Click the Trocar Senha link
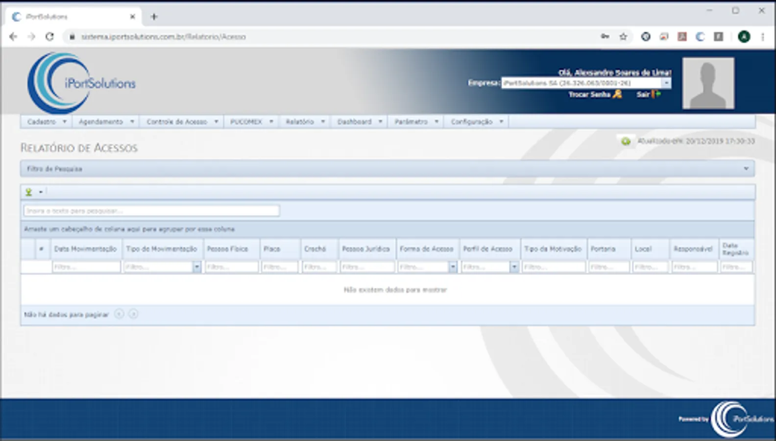This screenshot has width=776, height=441. (595, 94)
